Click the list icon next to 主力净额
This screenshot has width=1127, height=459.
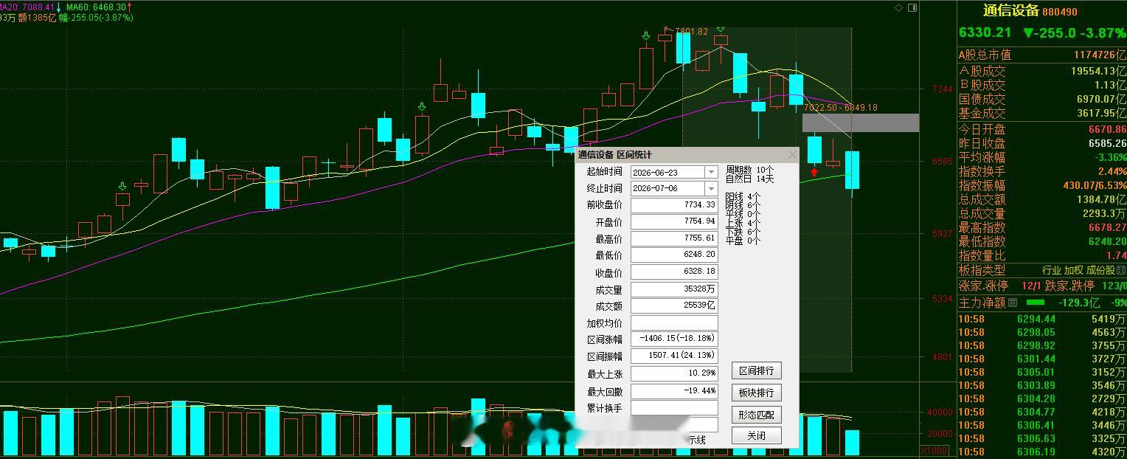point(1012,303)
